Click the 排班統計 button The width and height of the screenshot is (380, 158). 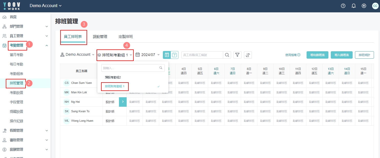pyautogui.click(x=364, y=55)
